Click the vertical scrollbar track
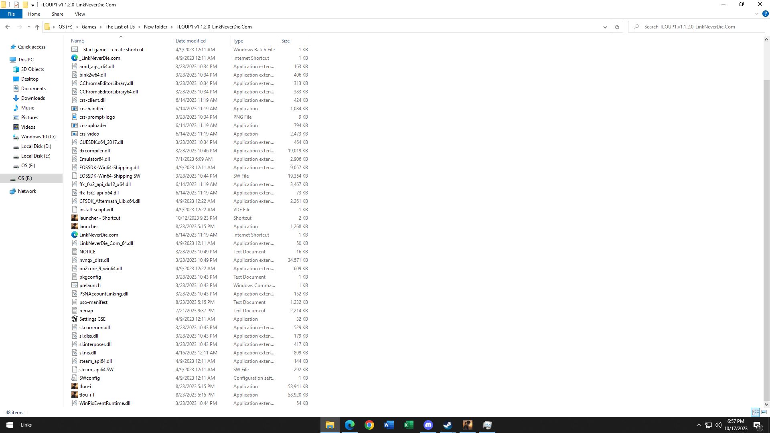This screenshot has width=770, height=433. 766,60
